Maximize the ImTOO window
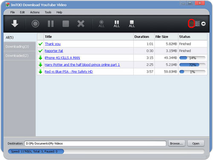 (x=190, y=3)
